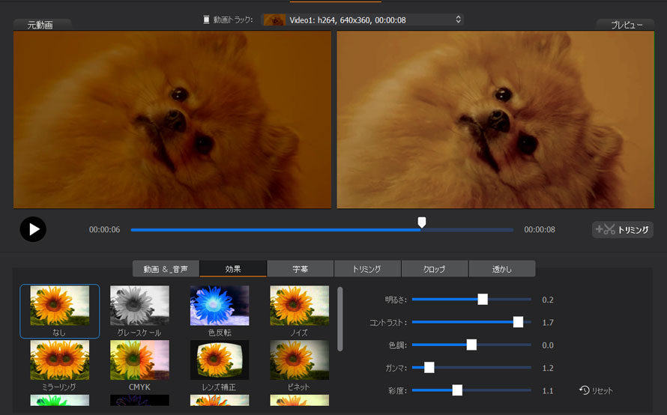667x415 pixels.
Task: Select the グレースケール effect thumbnail
Action: click(139, 306)
